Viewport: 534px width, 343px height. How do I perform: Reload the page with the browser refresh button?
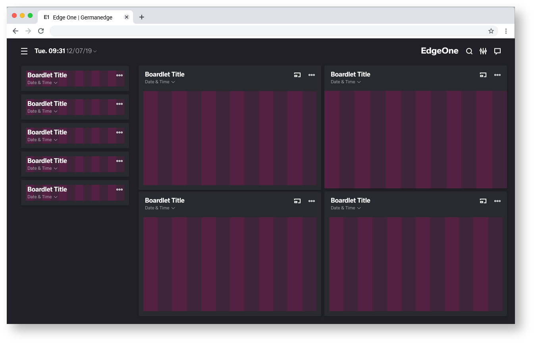(41, 31)
